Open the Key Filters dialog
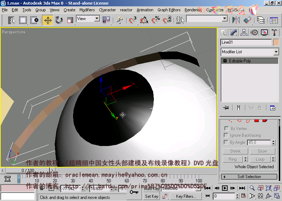 click(x=186, y=196)
